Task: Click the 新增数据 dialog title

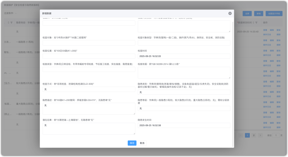Action: 46,13
